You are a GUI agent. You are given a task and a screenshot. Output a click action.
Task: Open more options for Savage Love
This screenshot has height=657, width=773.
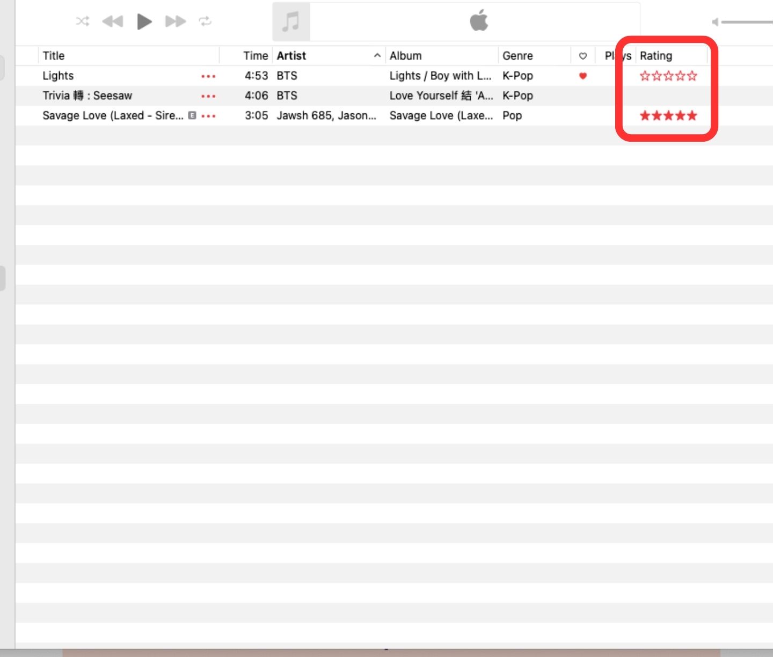coord(208,116)
